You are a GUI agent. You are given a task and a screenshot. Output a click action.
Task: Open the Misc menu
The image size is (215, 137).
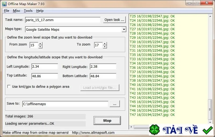click(16, 11)
